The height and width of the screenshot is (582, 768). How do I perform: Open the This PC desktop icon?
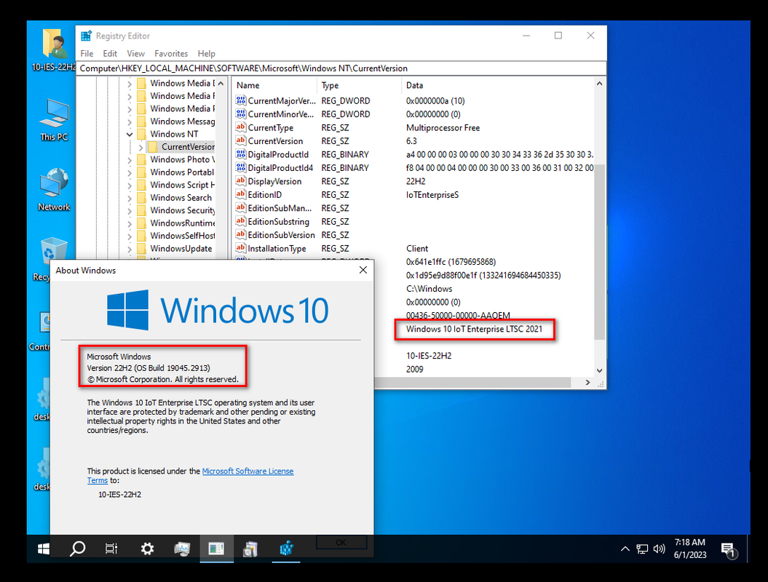click(x=54, y=121)
